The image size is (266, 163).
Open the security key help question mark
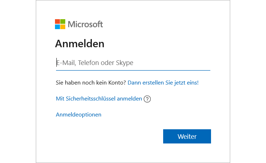coord(148,99)
